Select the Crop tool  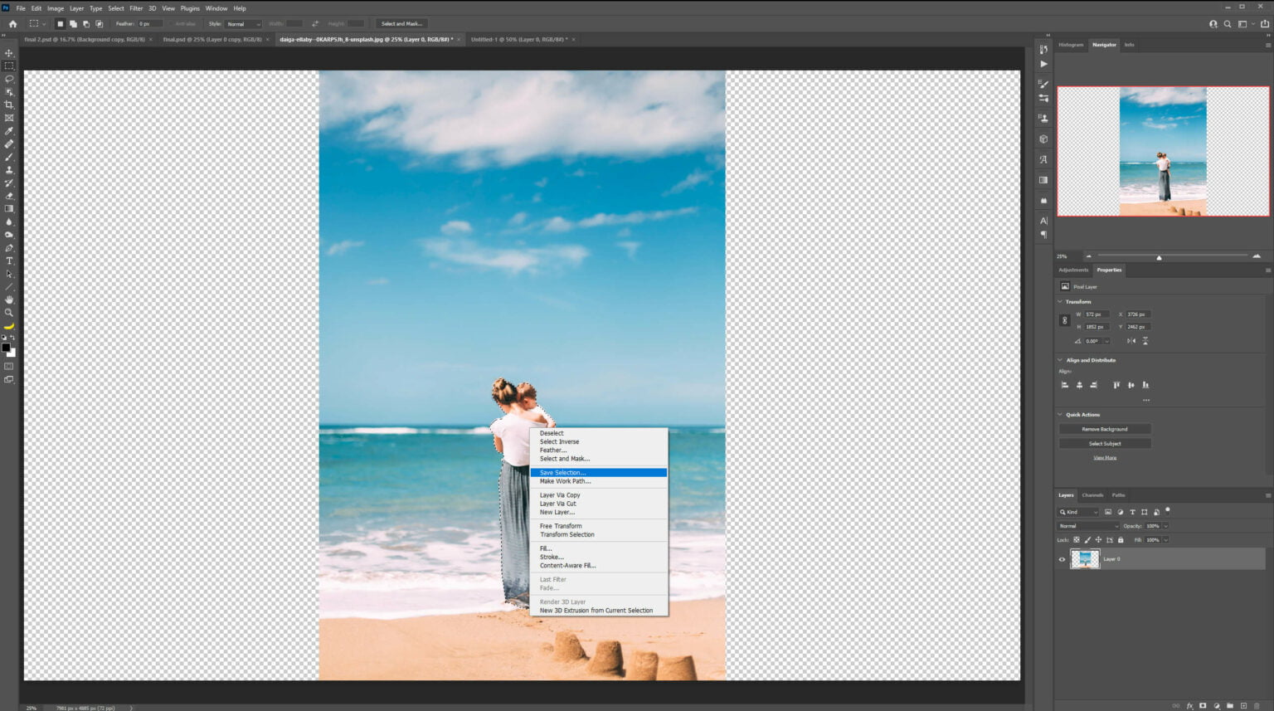pyautogui.click(x=9, y=105)
